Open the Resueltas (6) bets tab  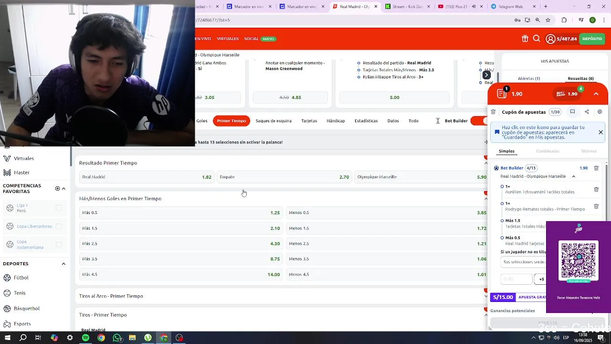point(580,78)
